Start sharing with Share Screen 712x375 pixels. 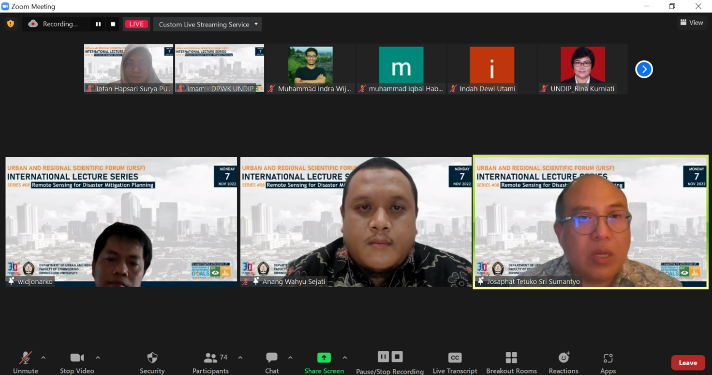324,362
